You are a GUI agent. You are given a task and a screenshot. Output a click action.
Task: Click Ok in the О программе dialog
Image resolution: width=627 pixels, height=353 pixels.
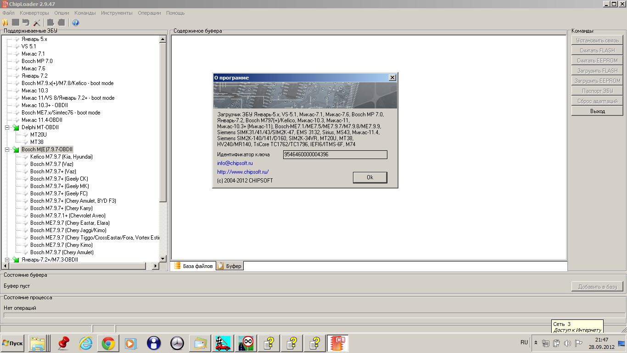(370, 177)
